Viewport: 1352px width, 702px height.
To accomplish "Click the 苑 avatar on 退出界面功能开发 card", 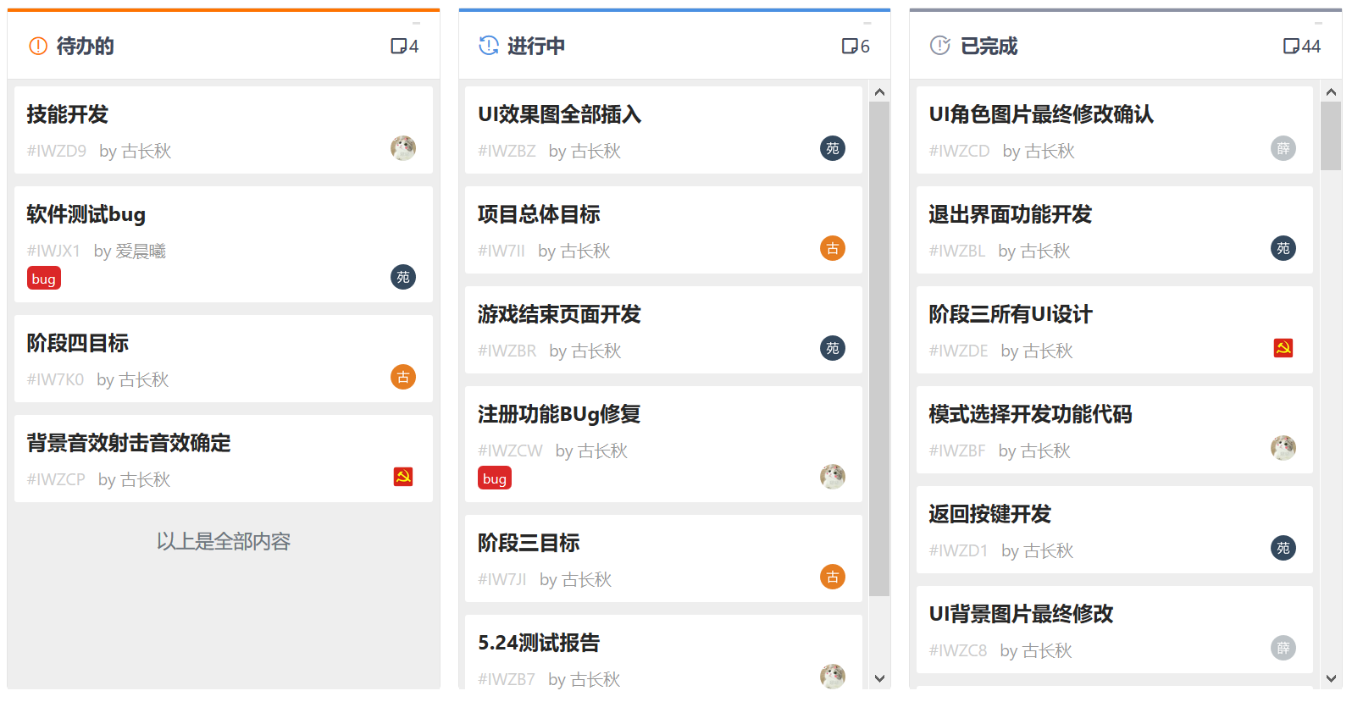I will (x=1283, y=248).
